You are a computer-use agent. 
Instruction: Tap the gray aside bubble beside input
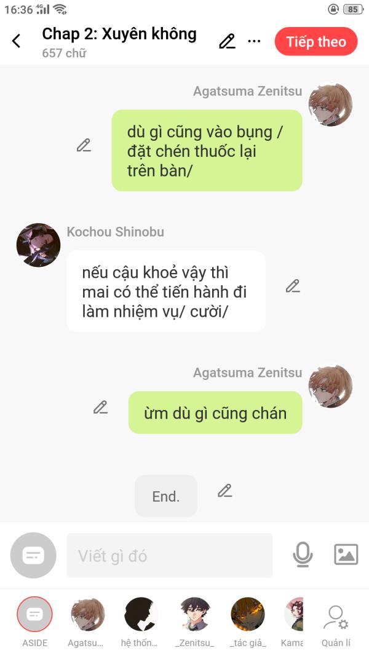click(x=33, y=555)
